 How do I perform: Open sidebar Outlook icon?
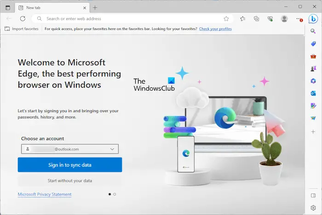tap(313, 93)
